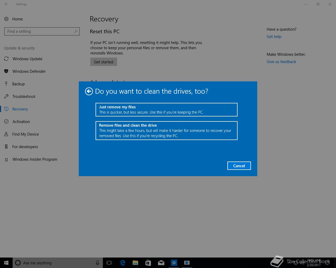Click the last taskbar app icon
The image size is (336, 268).
(187, 263)
